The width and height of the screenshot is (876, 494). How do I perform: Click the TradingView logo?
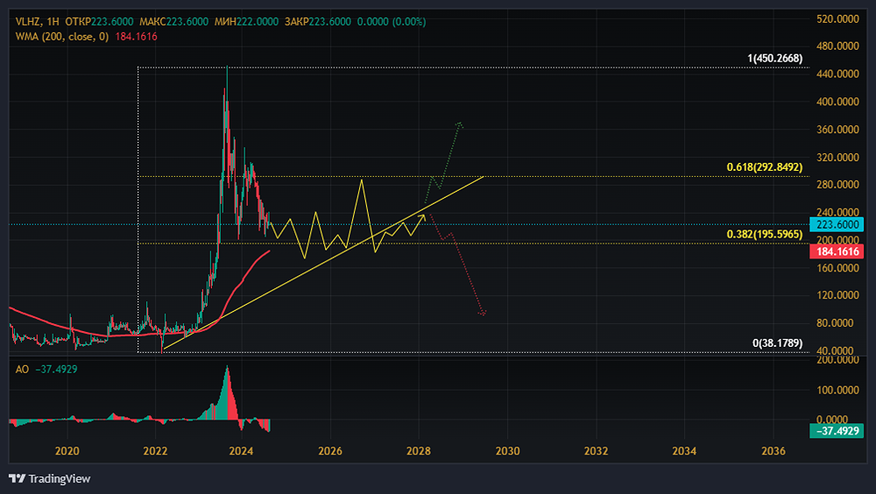pos(50,478)
